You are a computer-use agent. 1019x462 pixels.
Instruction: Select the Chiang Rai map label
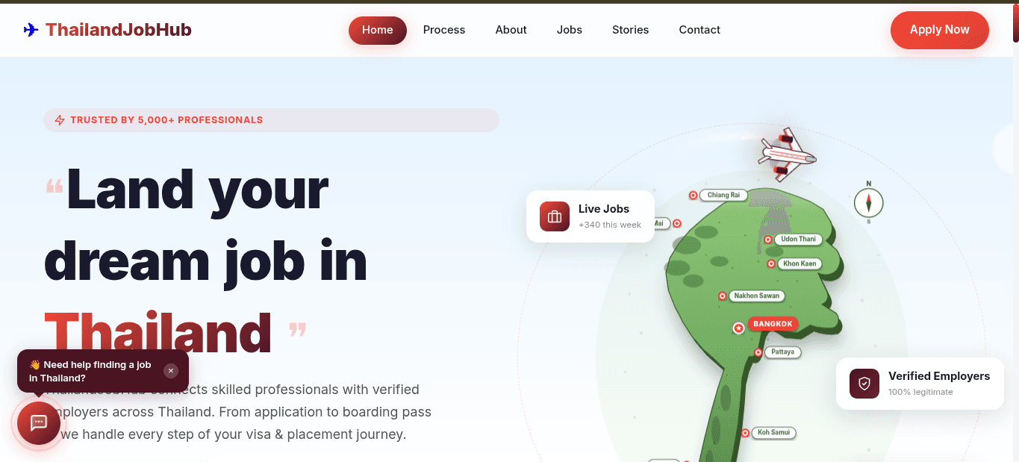pos(723,196)
